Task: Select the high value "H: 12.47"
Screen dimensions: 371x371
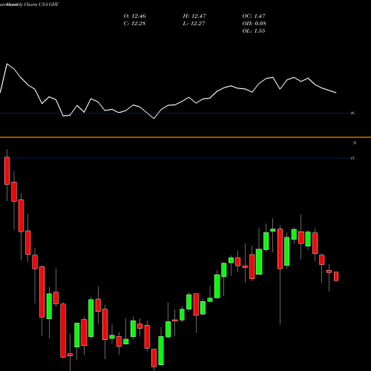Action: pos(194,16)
